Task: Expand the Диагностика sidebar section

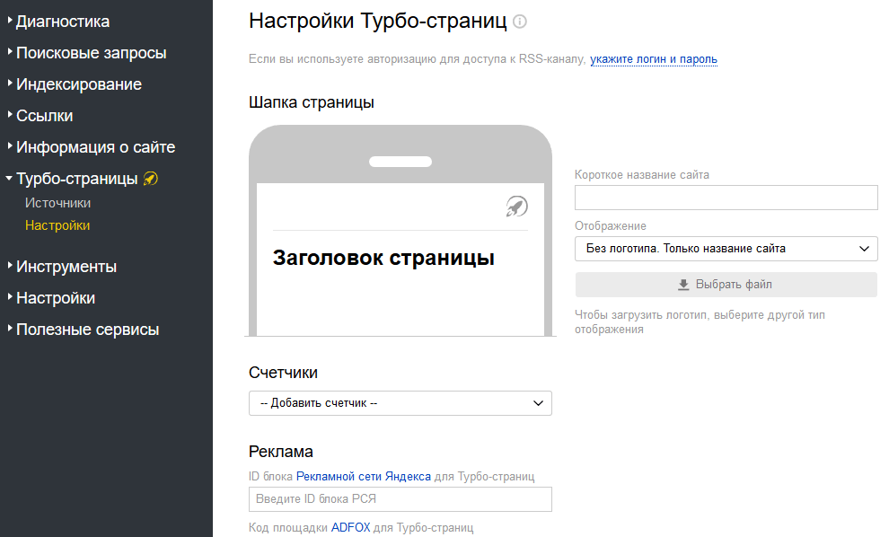Action: tap(62, 22)
